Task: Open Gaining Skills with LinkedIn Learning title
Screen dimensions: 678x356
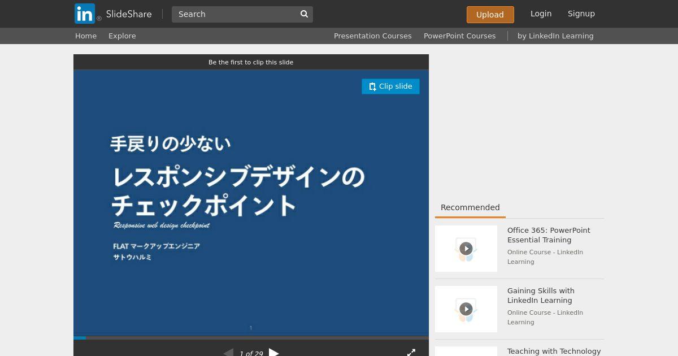Action: click(x=541, y=296)
